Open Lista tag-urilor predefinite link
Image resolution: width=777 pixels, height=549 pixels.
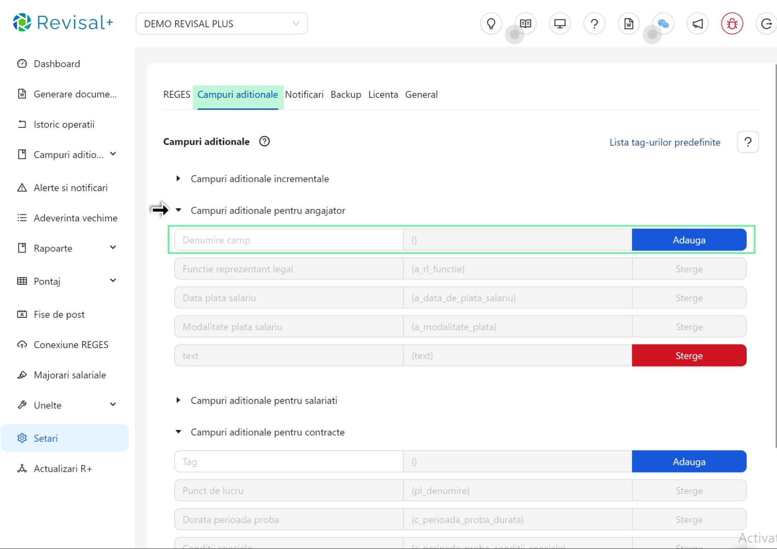(x=664, y=142)
